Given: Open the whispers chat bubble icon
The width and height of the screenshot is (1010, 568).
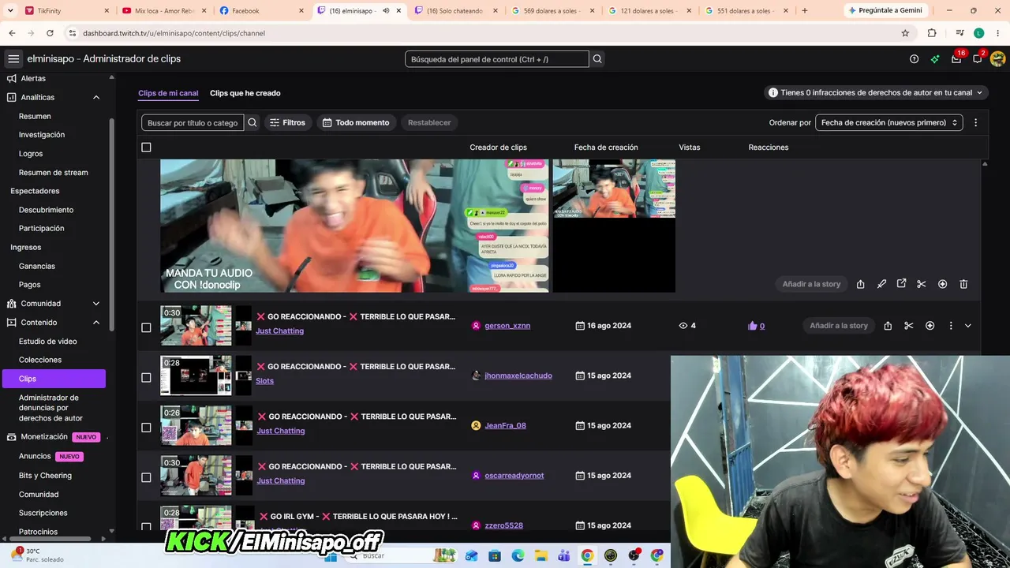Looking at the screenshot, I should 978,59.
